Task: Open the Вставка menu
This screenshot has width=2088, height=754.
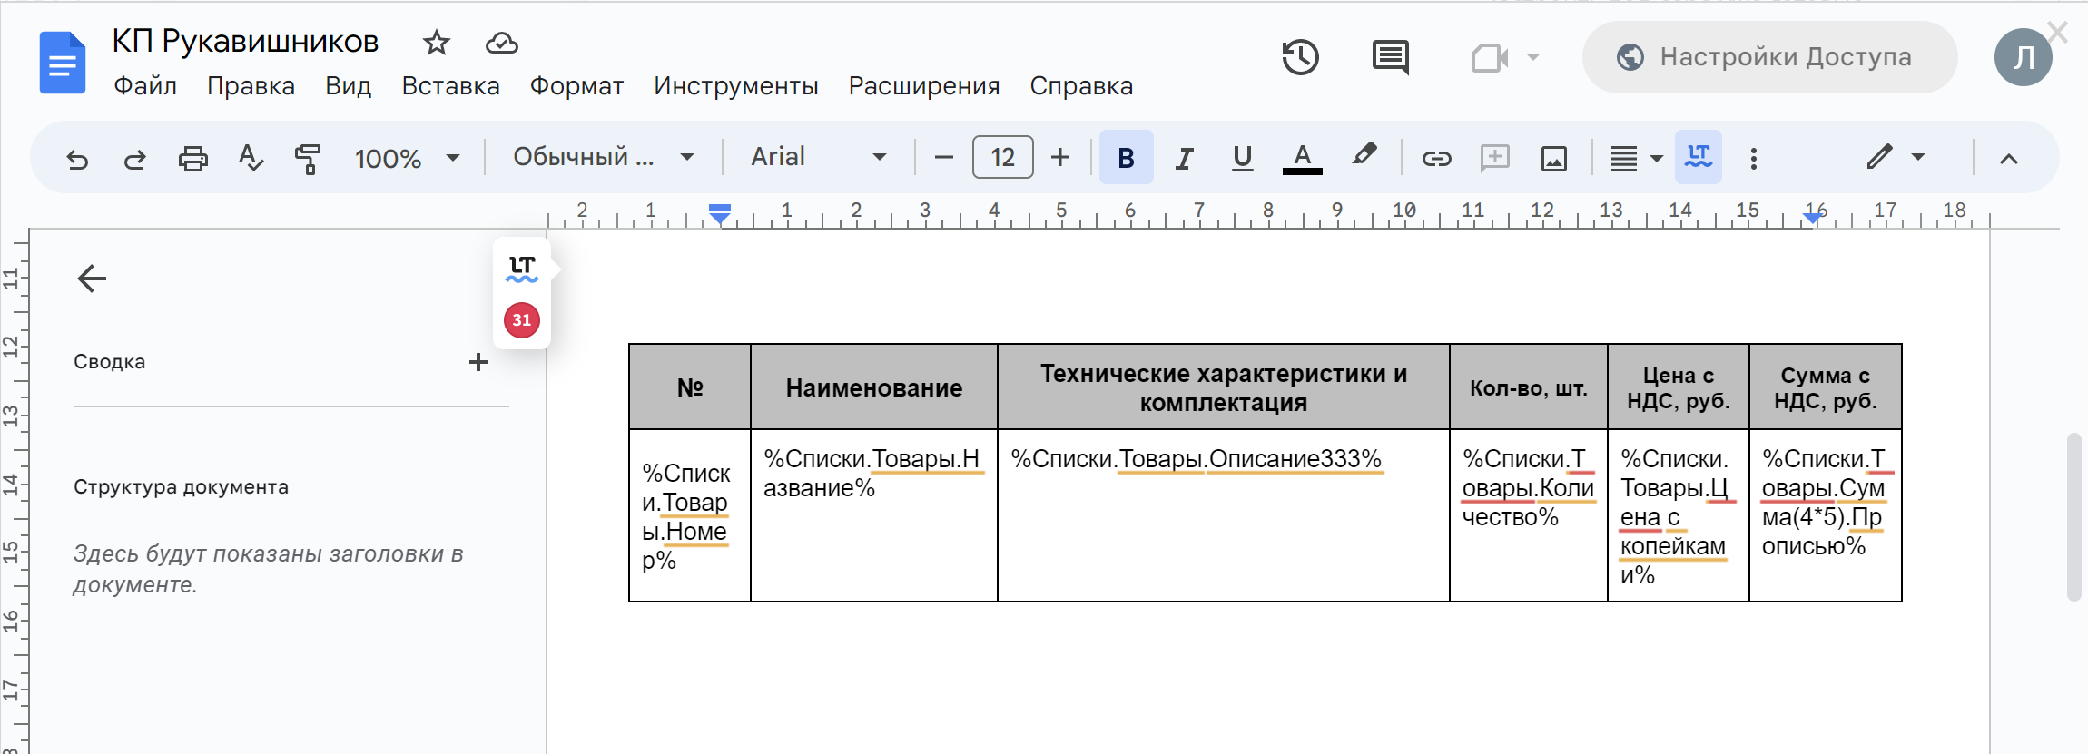Action: 450,86
